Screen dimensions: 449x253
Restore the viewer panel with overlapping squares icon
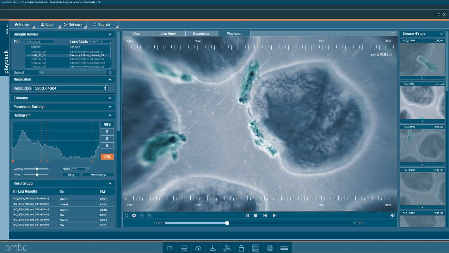(393, 34)
